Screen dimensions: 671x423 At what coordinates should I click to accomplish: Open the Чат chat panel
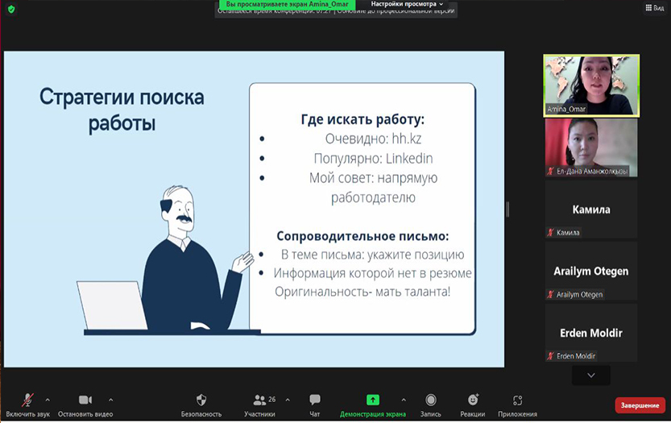(315, 400)
